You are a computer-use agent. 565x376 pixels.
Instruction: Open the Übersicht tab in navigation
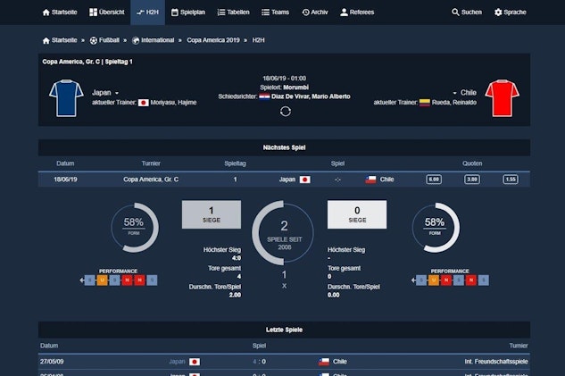[x=106, y=13]
